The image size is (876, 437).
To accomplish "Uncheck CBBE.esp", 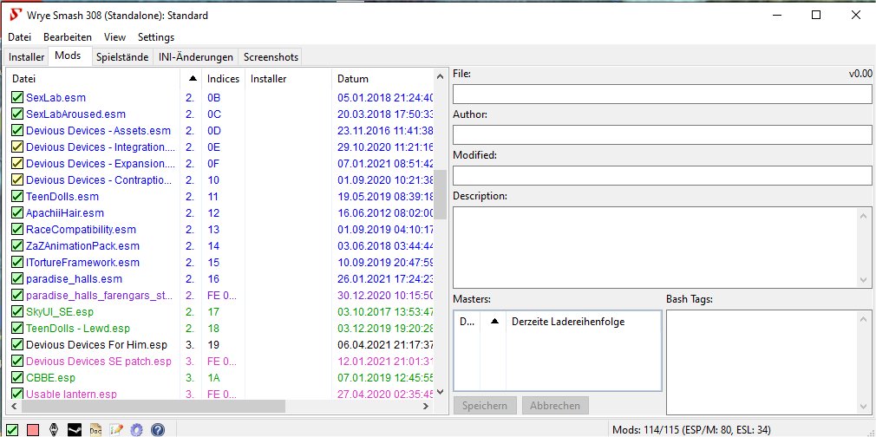I will pyautogui.click(x=16, y=378).
